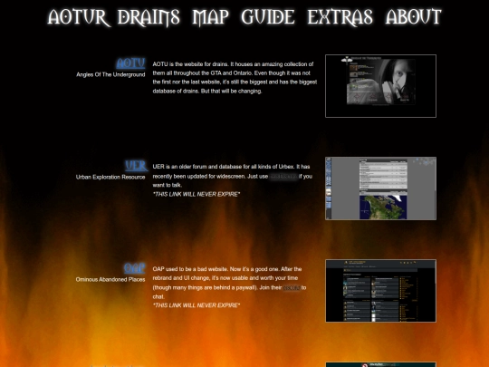This screenshot has width=489, height=367.
Task: Go to the DRAINS page
Action: [x=149, y=17]
